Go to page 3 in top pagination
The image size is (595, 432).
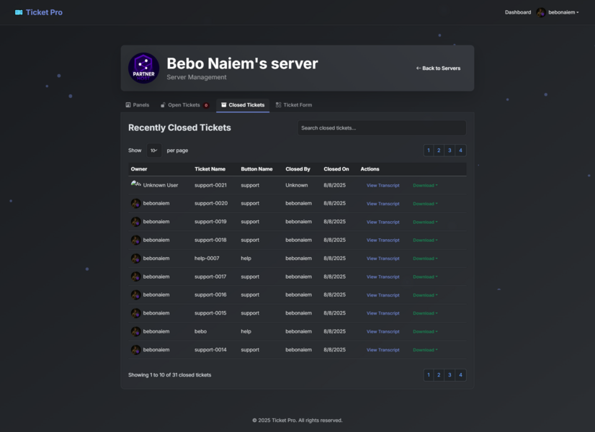tap(449, 150)
